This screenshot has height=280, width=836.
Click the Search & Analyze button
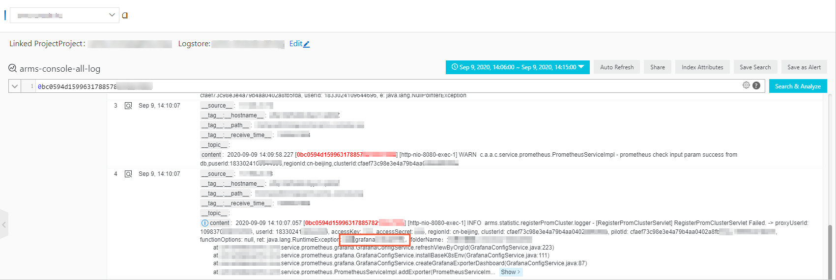coord(798,86)
